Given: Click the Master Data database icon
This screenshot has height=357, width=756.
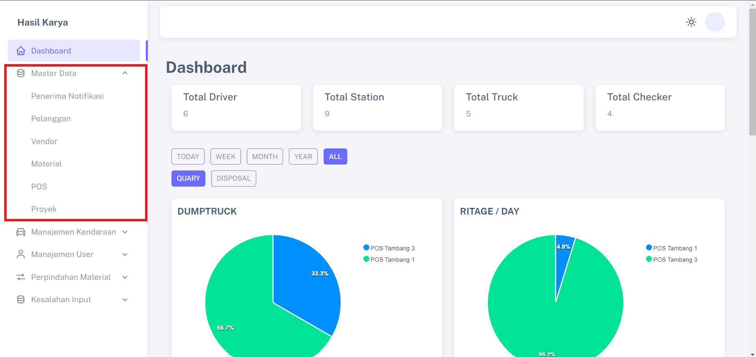Looking at the screenshot, I should coord(21,73).
